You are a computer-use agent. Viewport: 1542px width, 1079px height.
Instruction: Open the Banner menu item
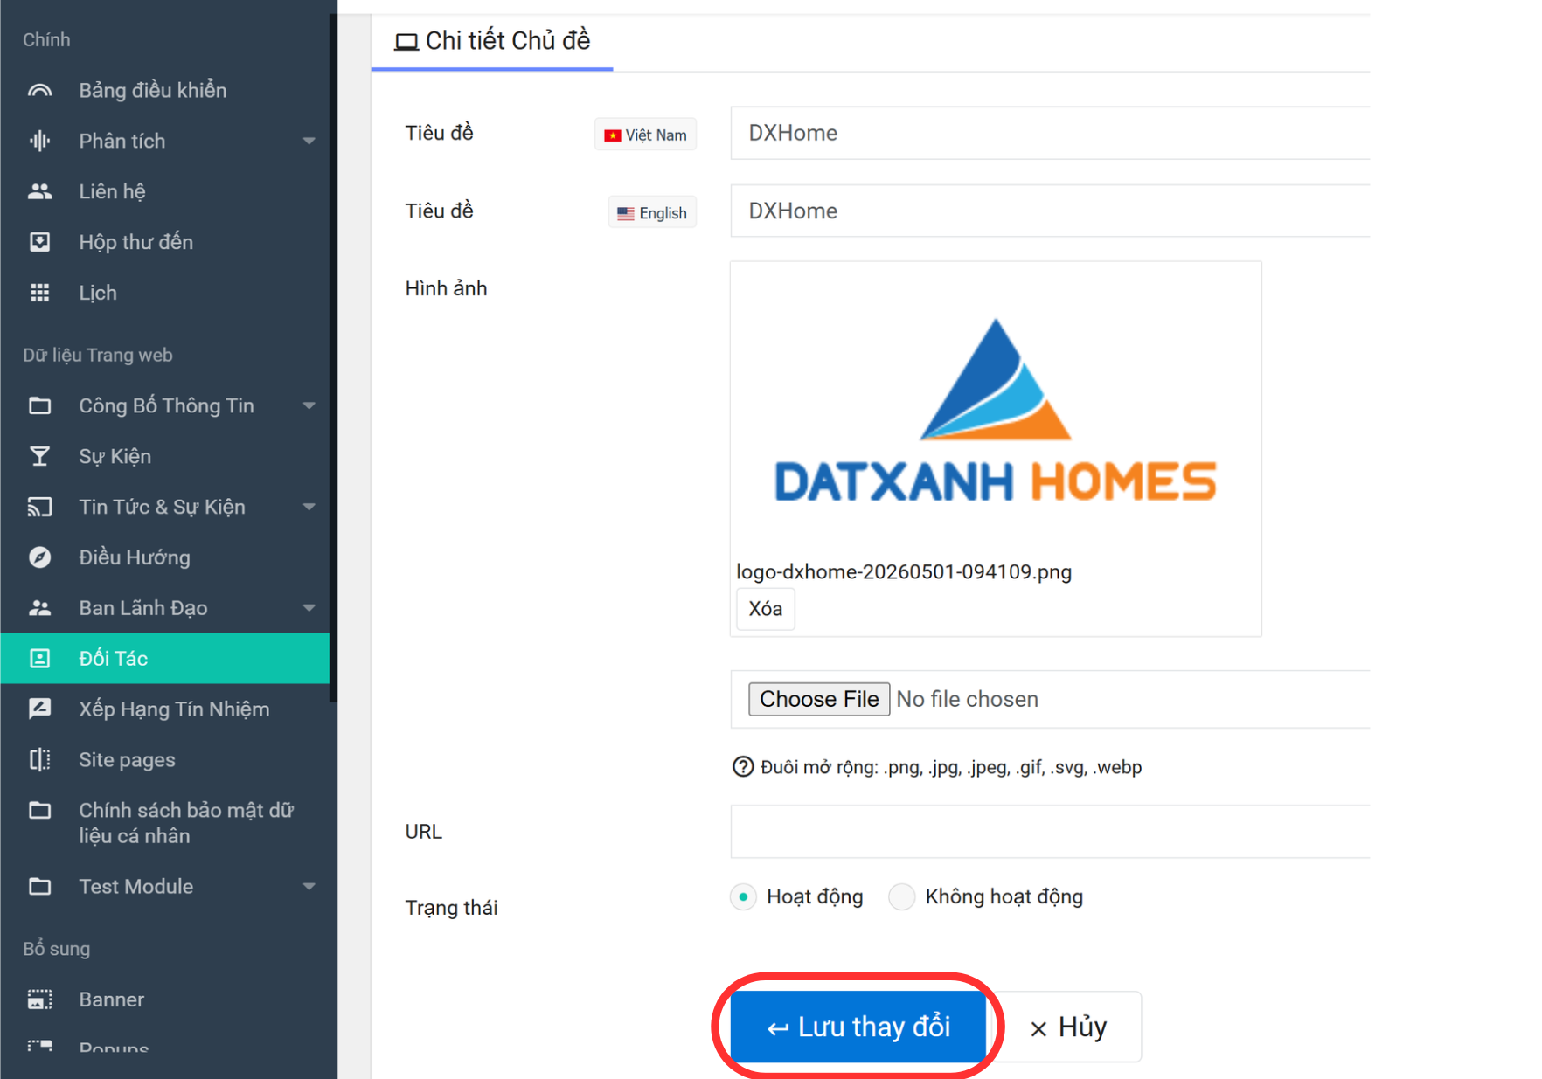(x=165, y=999)
